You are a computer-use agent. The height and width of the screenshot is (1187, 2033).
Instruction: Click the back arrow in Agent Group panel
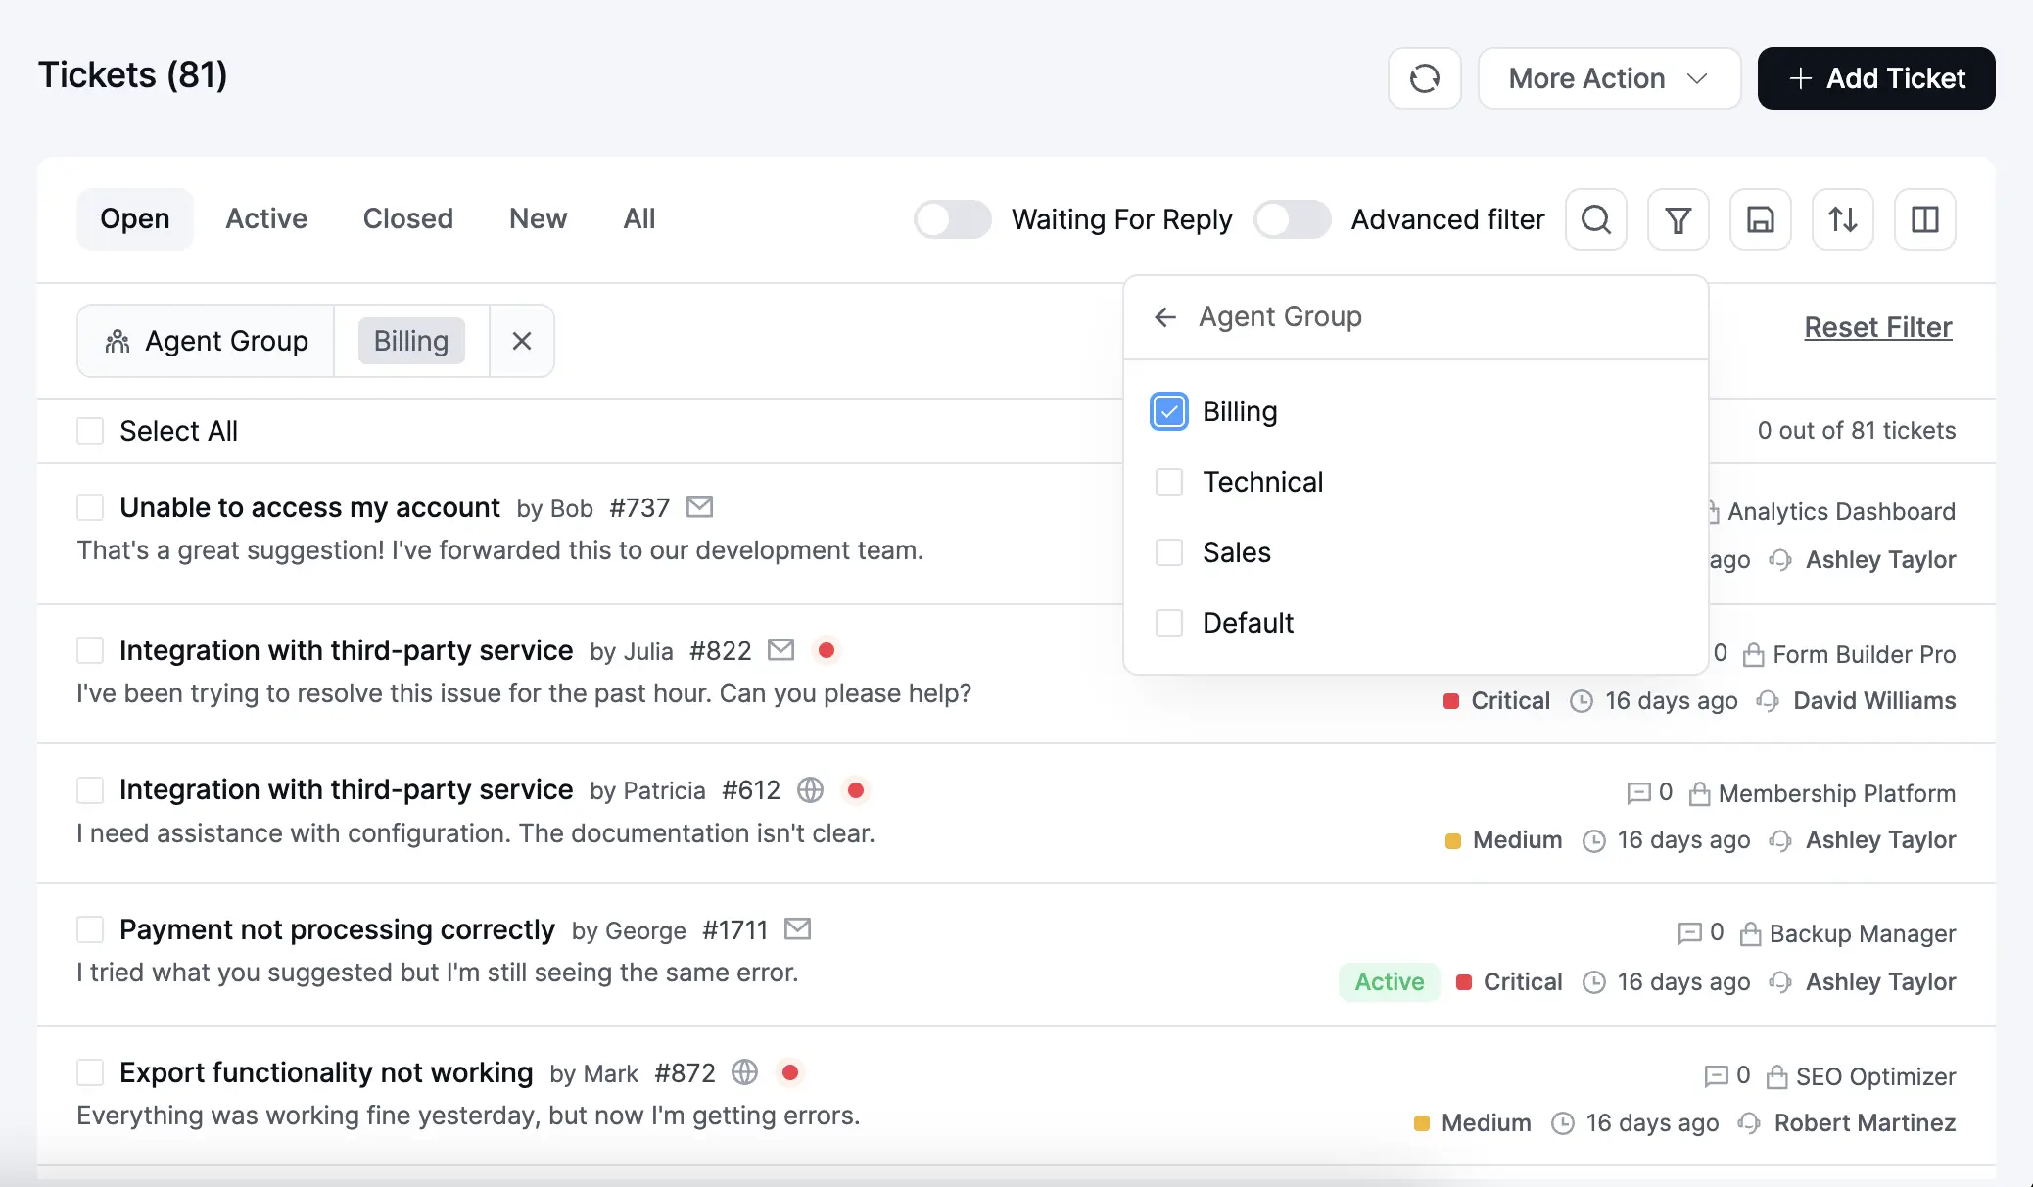(1165, 316)
